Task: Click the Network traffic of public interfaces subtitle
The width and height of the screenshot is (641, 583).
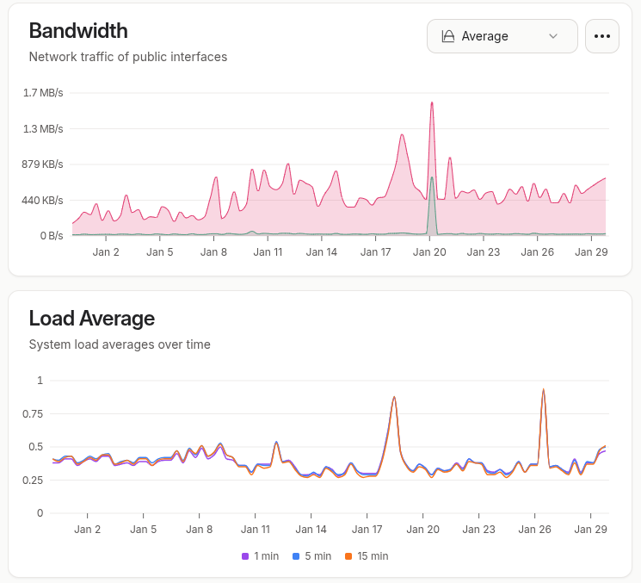Action: coord(128,57)
